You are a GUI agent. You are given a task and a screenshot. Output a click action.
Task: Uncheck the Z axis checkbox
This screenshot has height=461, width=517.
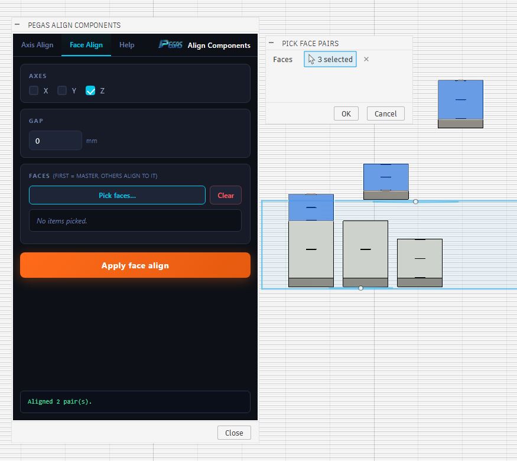[90, 90]
